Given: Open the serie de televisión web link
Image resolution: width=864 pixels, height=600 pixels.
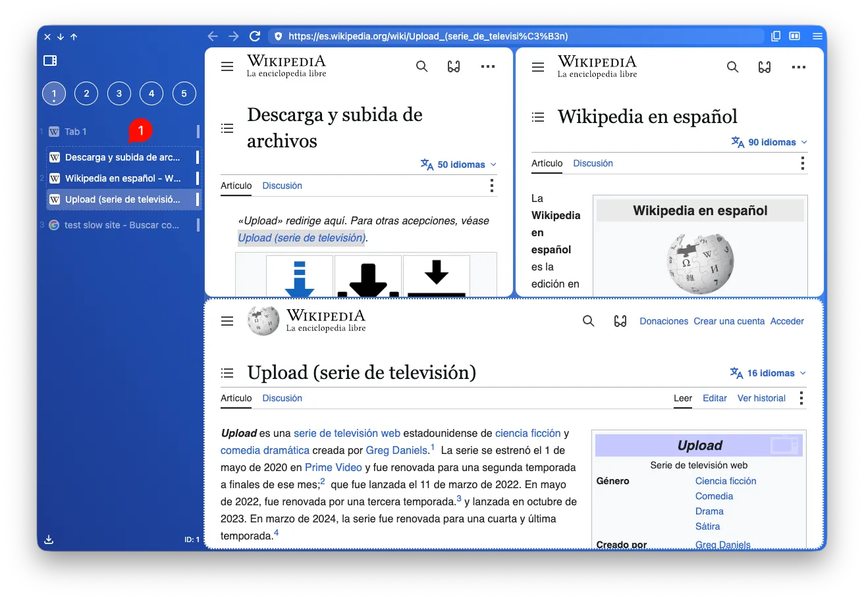Looking at the screenshot, I should 347,433.
